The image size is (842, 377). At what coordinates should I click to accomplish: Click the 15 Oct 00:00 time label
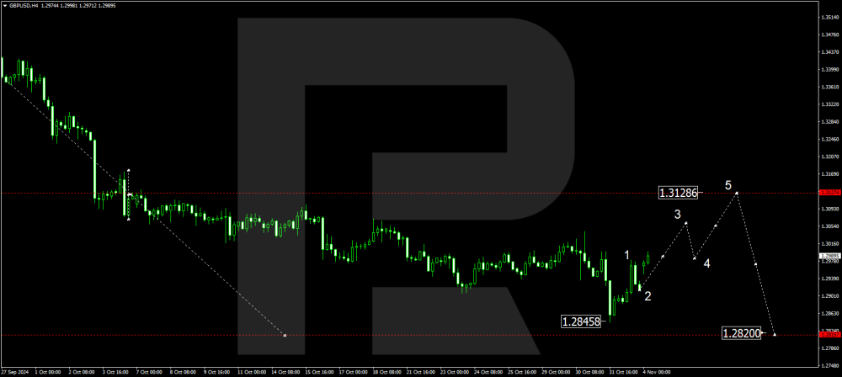(320, 371)
